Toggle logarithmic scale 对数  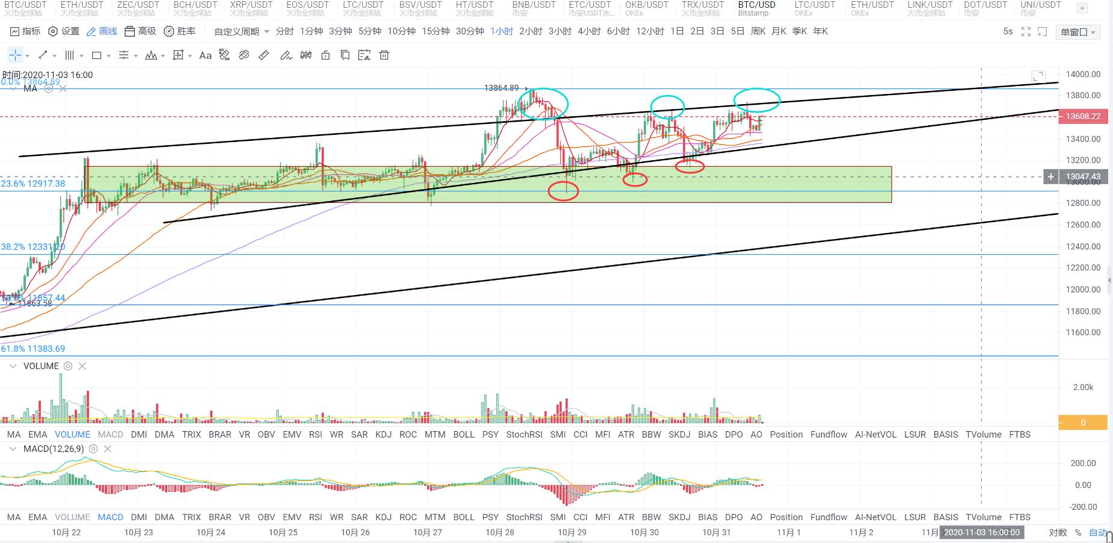1058,532
